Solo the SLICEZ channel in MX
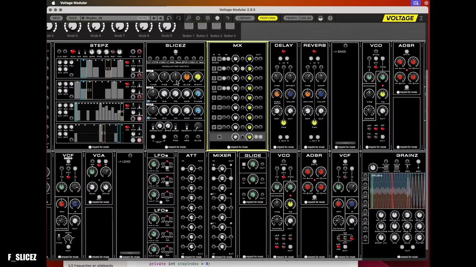 tap(214, 59)
